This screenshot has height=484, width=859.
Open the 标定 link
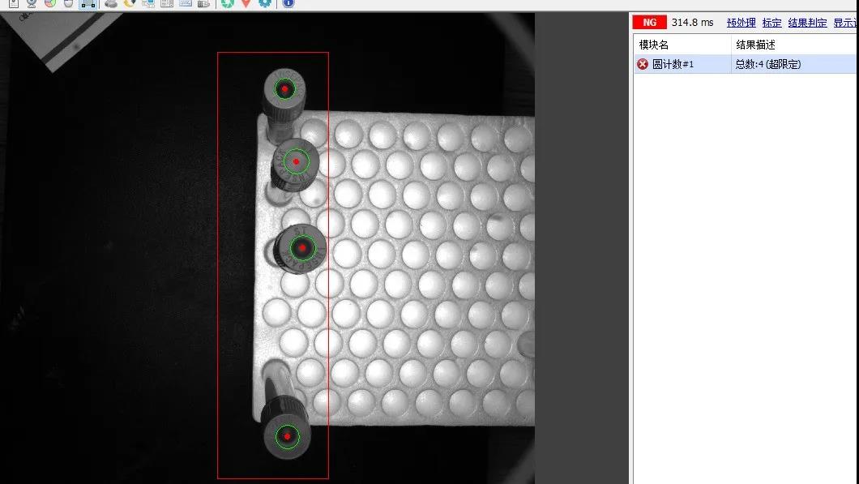click(x=771, y=23)
